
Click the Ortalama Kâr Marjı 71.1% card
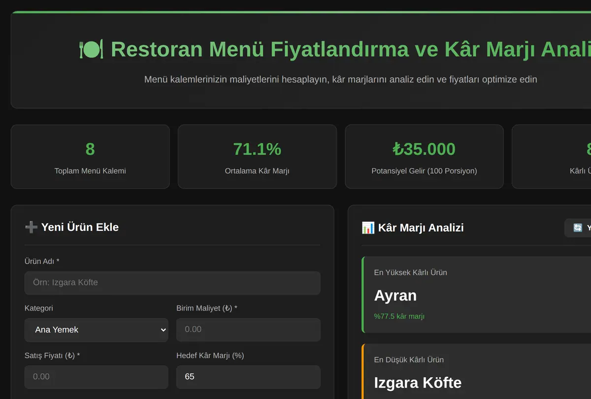(x=257, y=156)
